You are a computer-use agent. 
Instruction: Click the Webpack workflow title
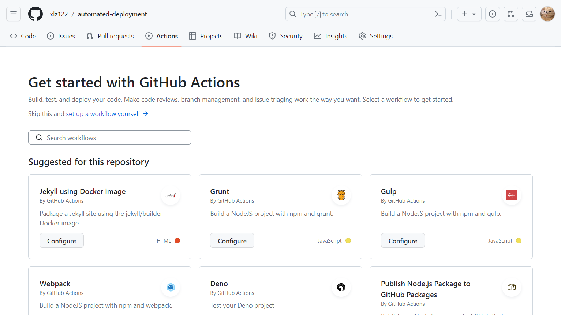click(55, 284)
